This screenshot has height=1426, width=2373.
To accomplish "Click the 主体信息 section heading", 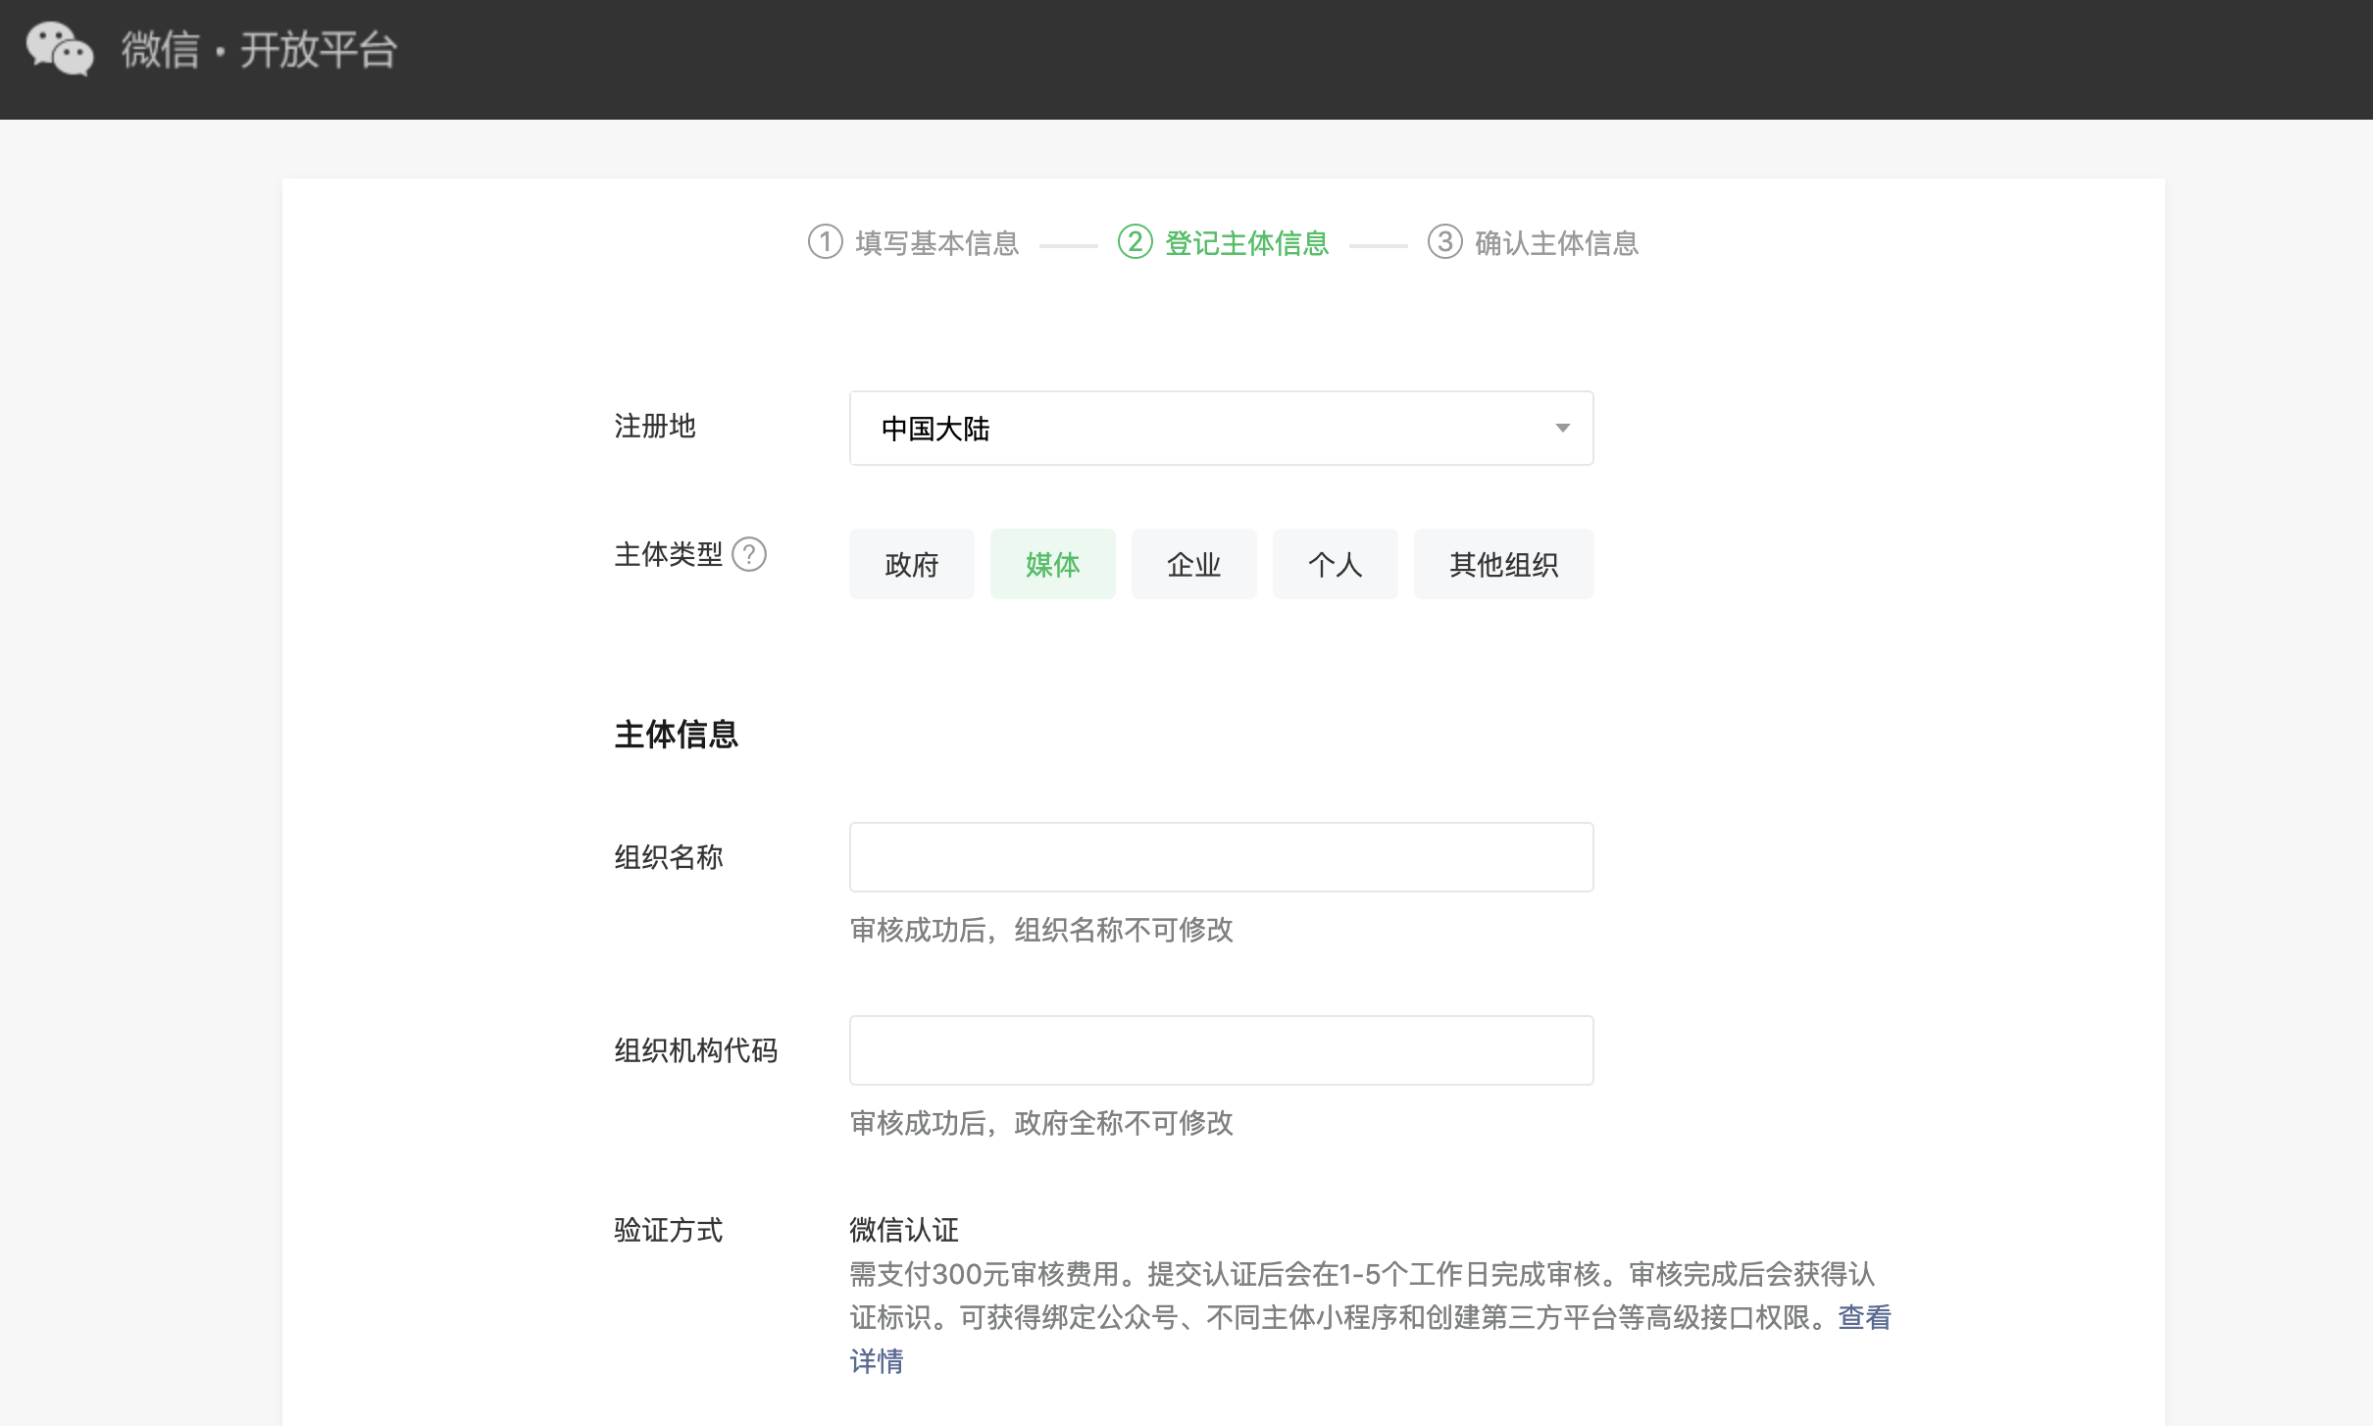I will pos(676,735).
